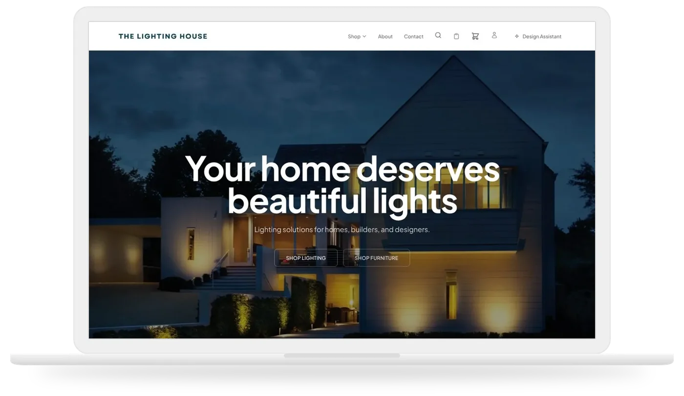Viewport: 684px width, 396px height.
Task: Click the SHOP FURNITURE button
Action: [376, 258]
